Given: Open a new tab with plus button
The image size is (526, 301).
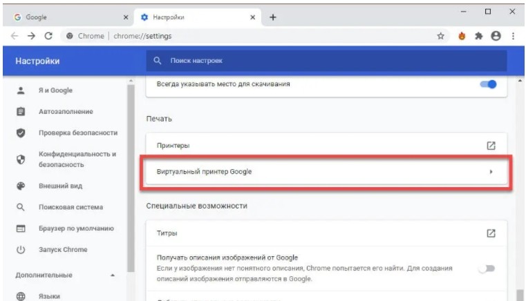Looking at the screenshot, I should pos(272,16).
